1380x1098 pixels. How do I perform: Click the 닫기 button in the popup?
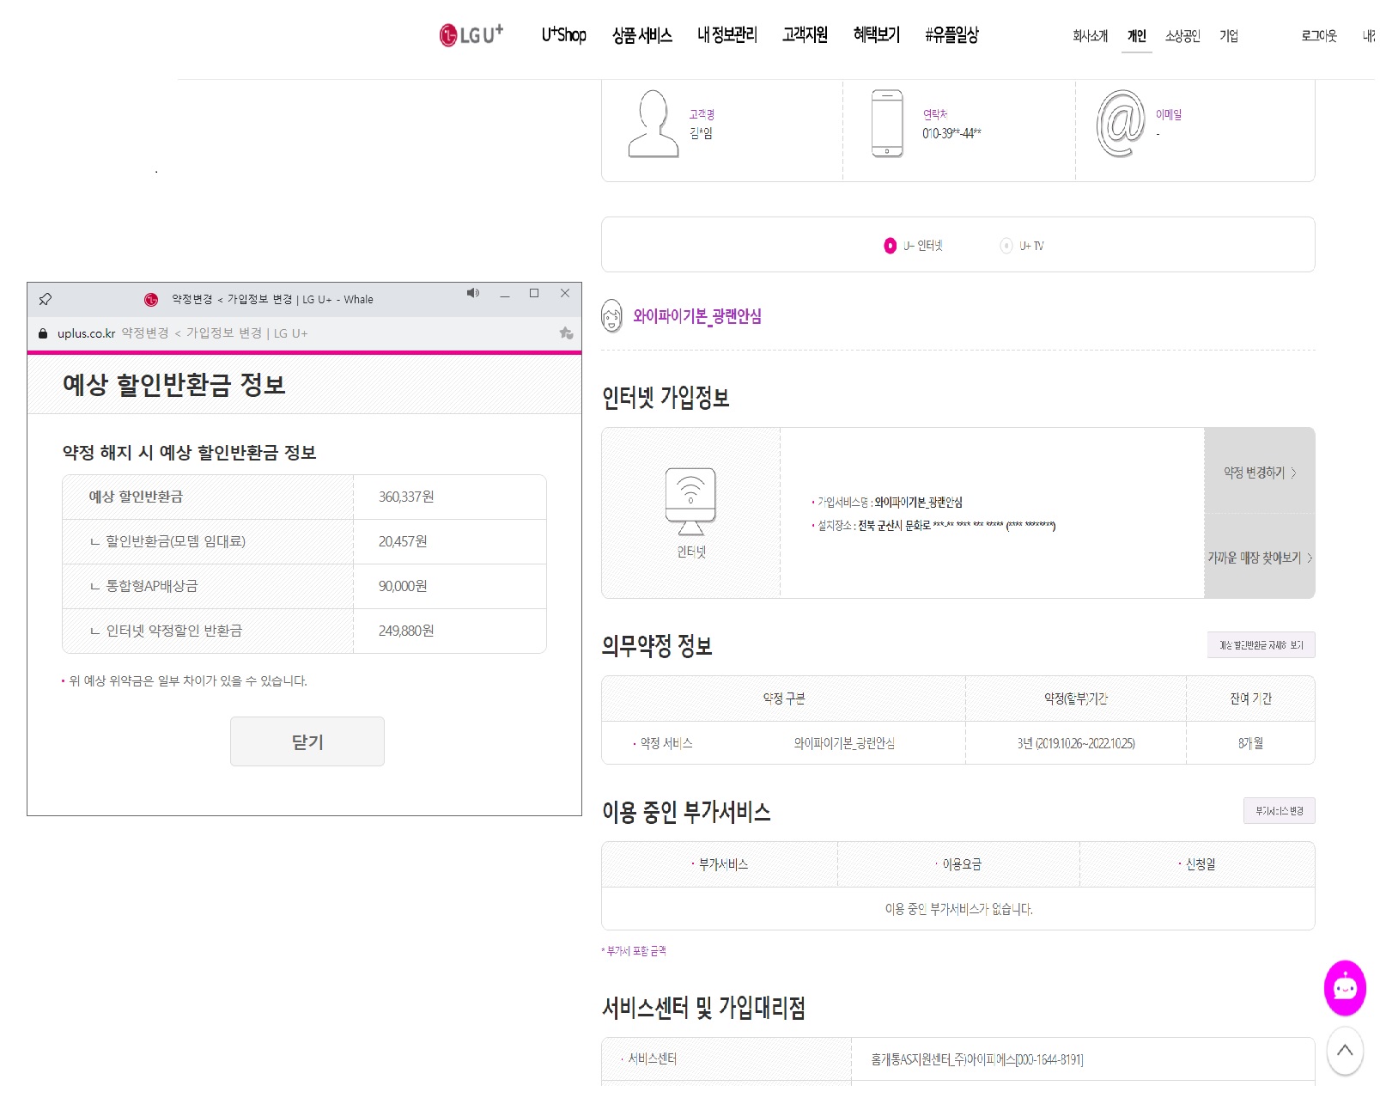click(x=307, y=741)
